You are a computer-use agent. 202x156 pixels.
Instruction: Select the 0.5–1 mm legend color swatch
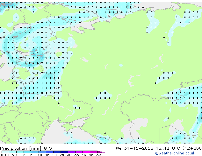(13, 152)
